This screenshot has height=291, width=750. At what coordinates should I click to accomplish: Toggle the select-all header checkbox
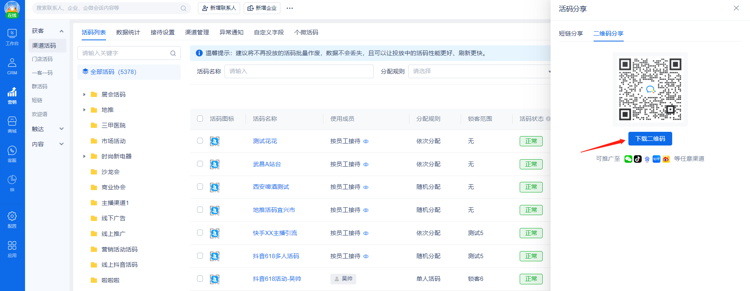(x=200, y=119)
